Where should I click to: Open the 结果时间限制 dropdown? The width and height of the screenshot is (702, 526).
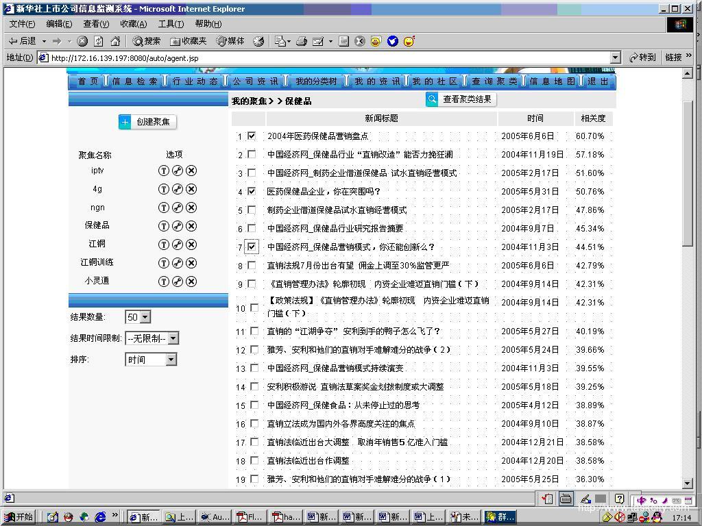(152, 338)
